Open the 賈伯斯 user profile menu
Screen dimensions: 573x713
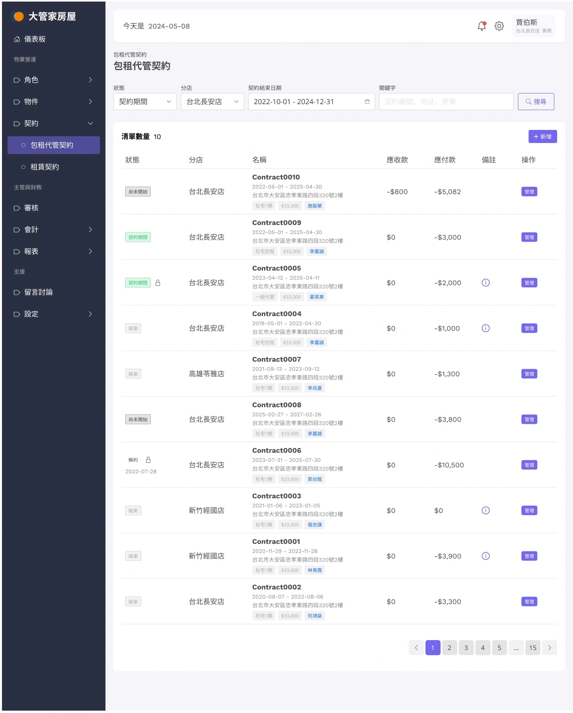coord(533,26)
